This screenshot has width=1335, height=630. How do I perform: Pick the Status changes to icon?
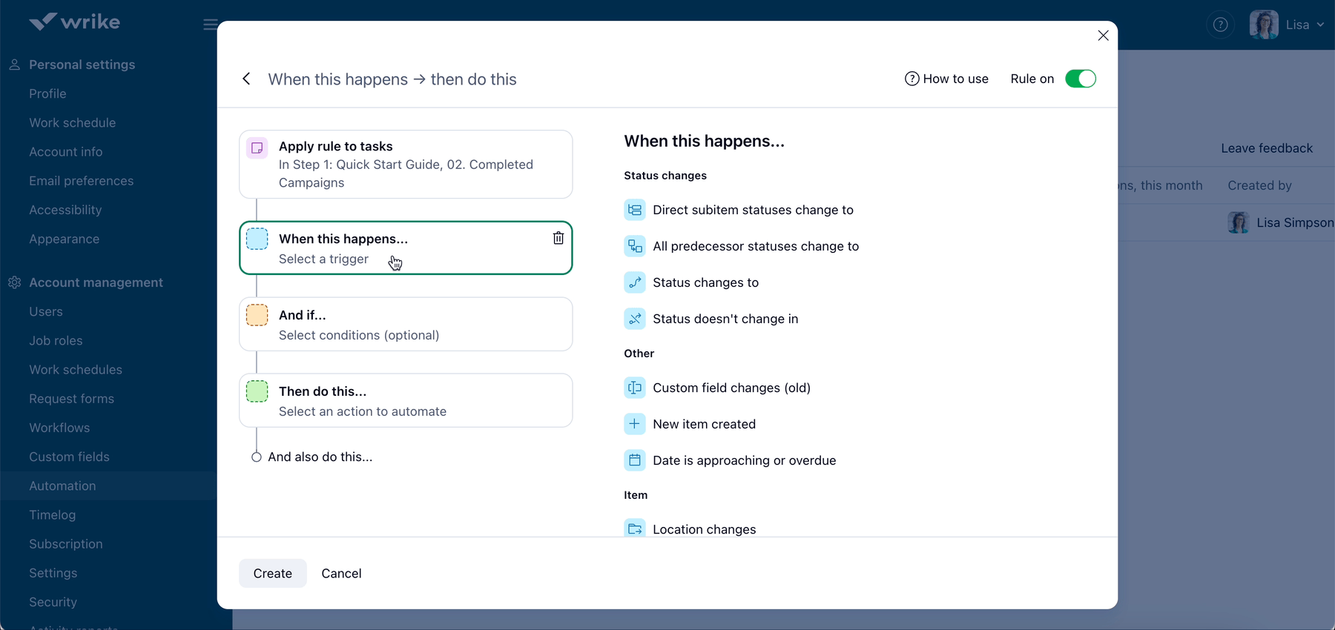635,282
